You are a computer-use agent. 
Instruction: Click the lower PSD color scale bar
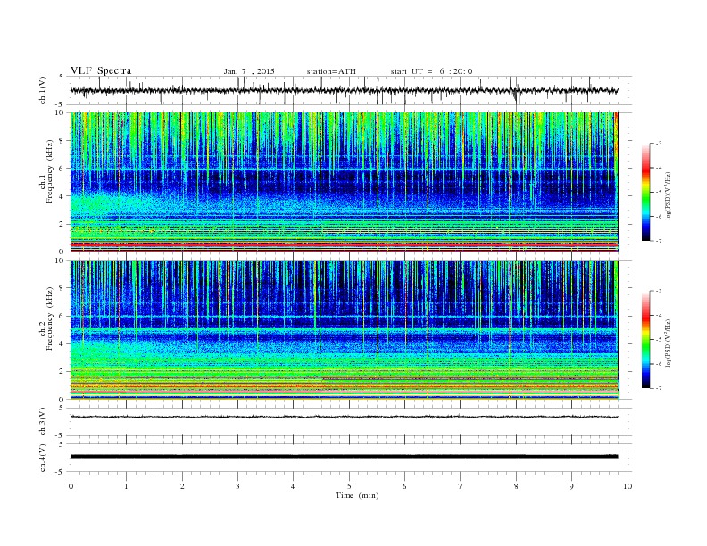click(645, 339)
